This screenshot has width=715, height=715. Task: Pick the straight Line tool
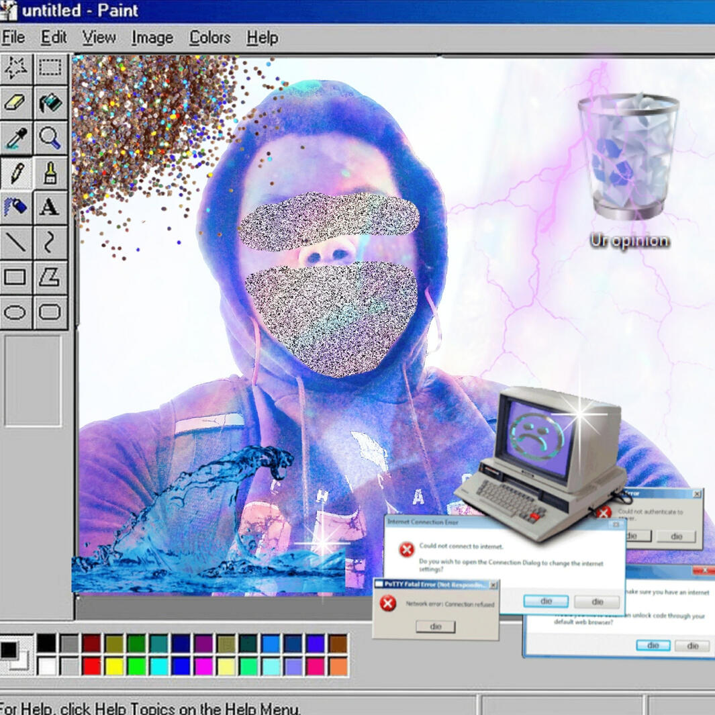coord(15,242)
